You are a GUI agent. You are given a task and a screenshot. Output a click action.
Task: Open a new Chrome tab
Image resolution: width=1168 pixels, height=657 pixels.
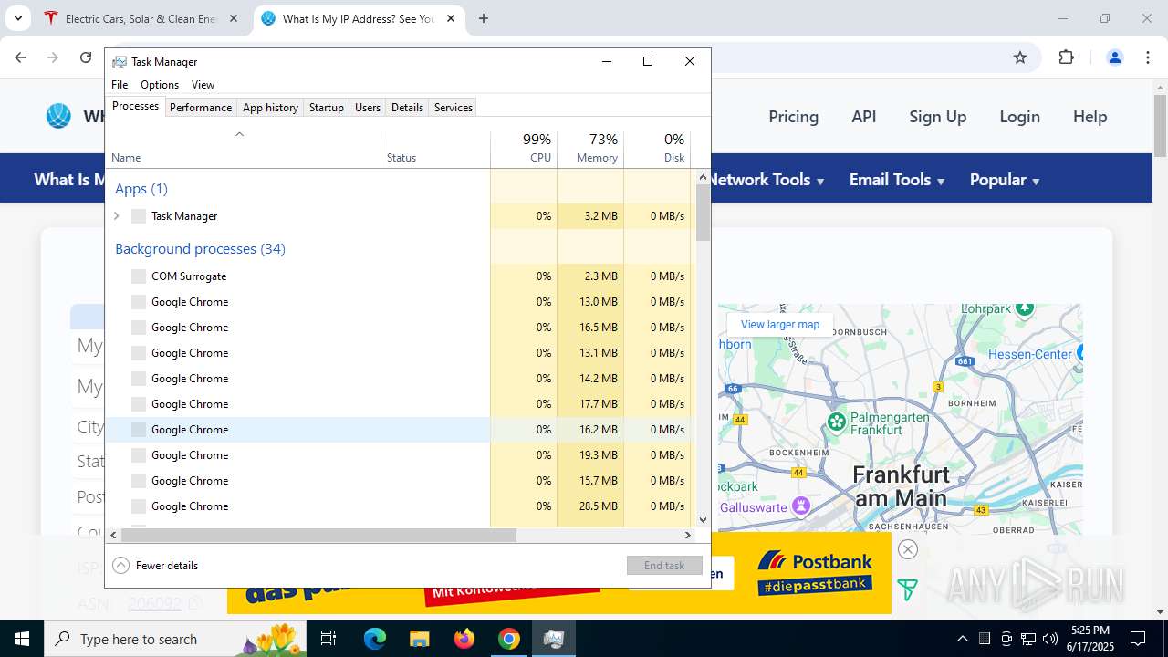tap(484, 18)
